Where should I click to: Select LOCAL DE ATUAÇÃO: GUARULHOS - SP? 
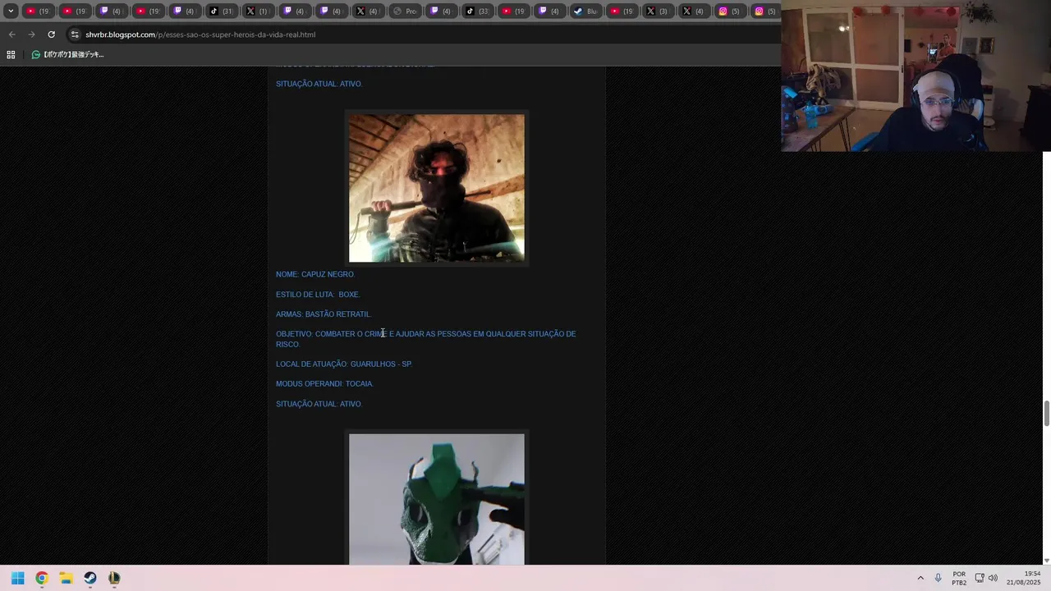344,364
